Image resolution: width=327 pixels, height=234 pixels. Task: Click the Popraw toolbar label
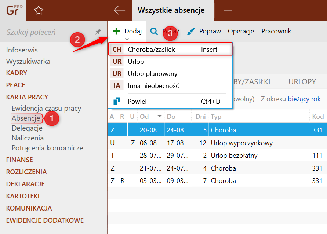[210, 31]
